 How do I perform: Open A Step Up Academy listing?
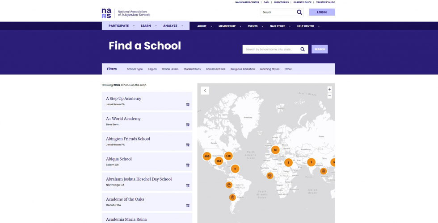click(x=147, y=101)
